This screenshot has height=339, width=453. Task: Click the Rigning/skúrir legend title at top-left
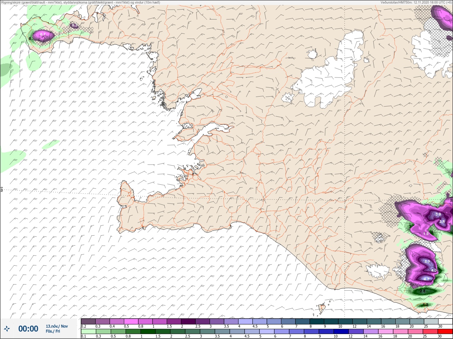tap(81, 2)
